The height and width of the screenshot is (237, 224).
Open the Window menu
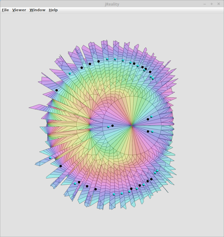[x=37, y=10]
